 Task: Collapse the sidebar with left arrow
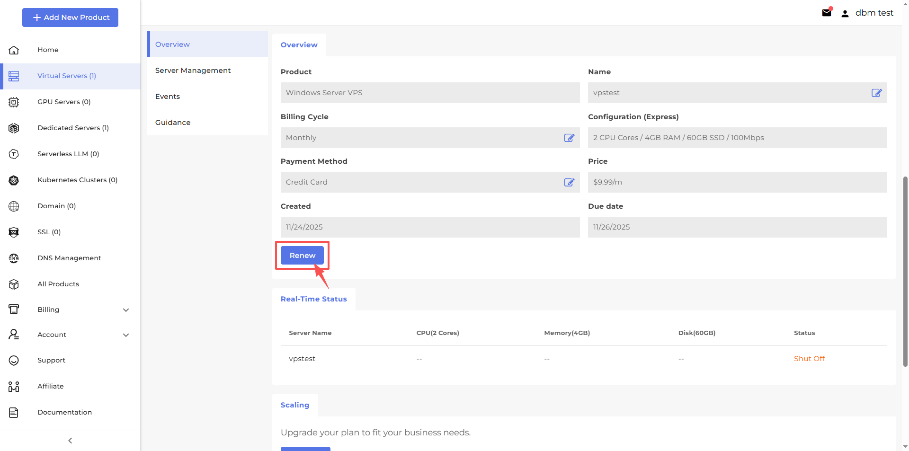tap(70, 441)
